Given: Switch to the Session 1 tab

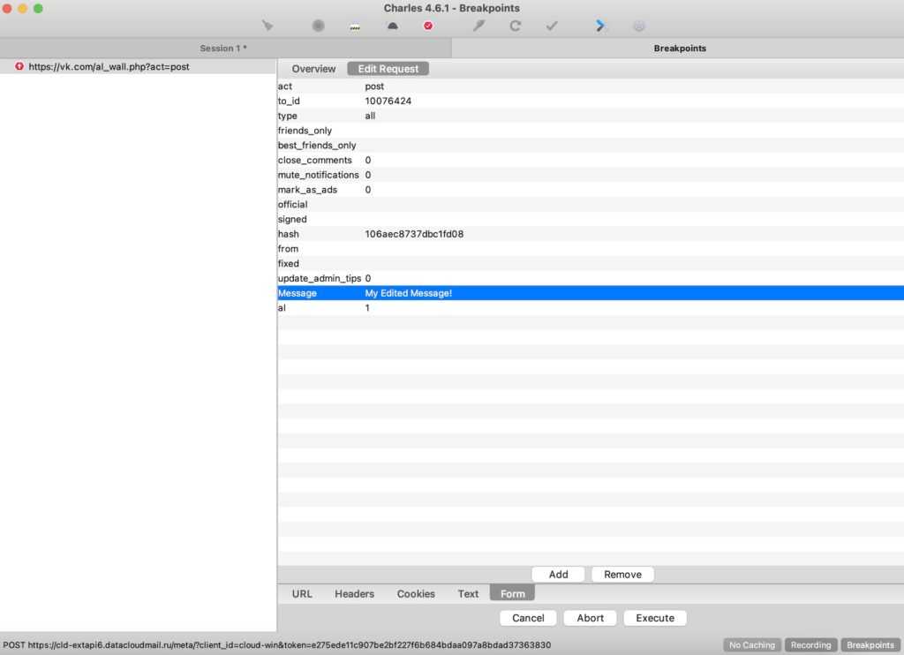Looking at the screenshot, I should tap(224, 49).
